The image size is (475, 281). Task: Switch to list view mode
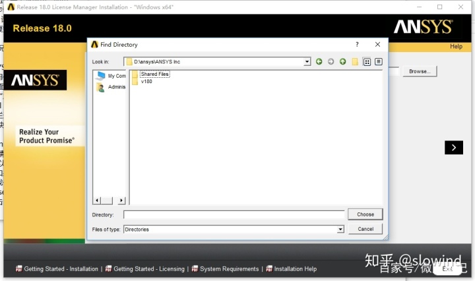[x=367, y=62]
